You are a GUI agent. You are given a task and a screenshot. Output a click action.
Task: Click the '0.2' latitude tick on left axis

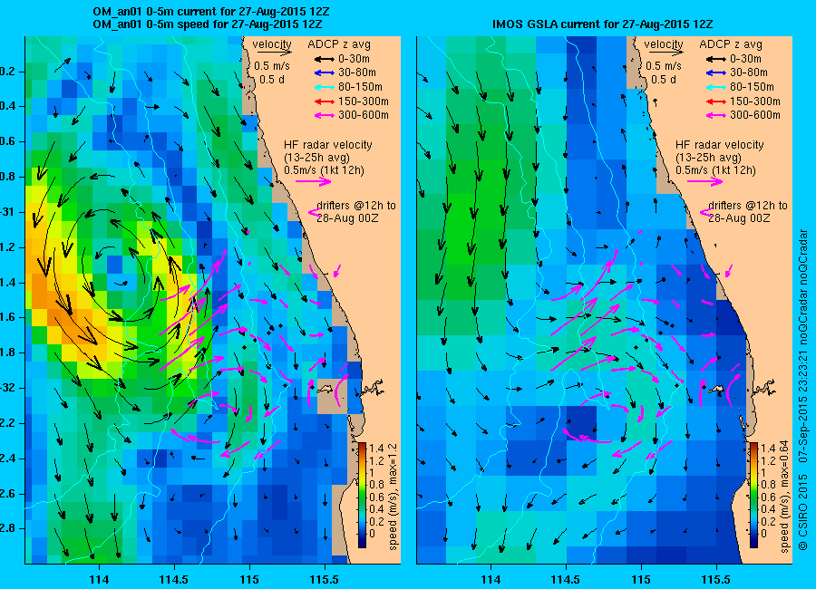click(7, 72)
